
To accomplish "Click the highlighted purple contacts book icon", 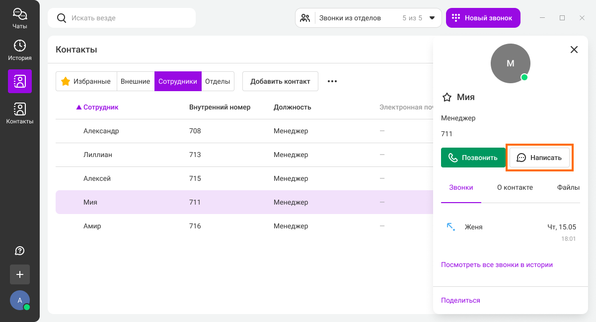I will coord(20,81).
